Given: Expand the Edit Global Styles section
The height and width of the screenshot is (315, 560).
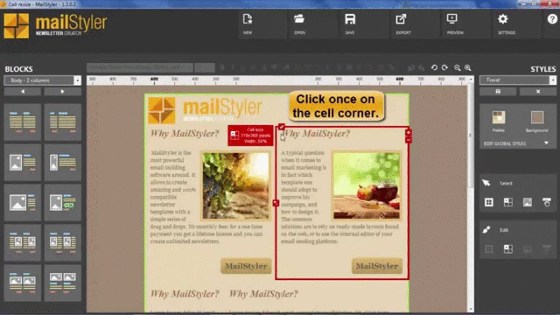Looking at the screenshot, I should pos(545,143).
